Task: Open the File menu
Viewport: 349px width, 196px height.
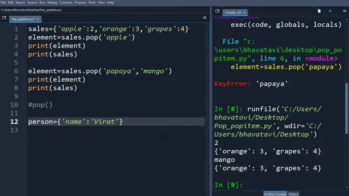Action: click(3, 2)
